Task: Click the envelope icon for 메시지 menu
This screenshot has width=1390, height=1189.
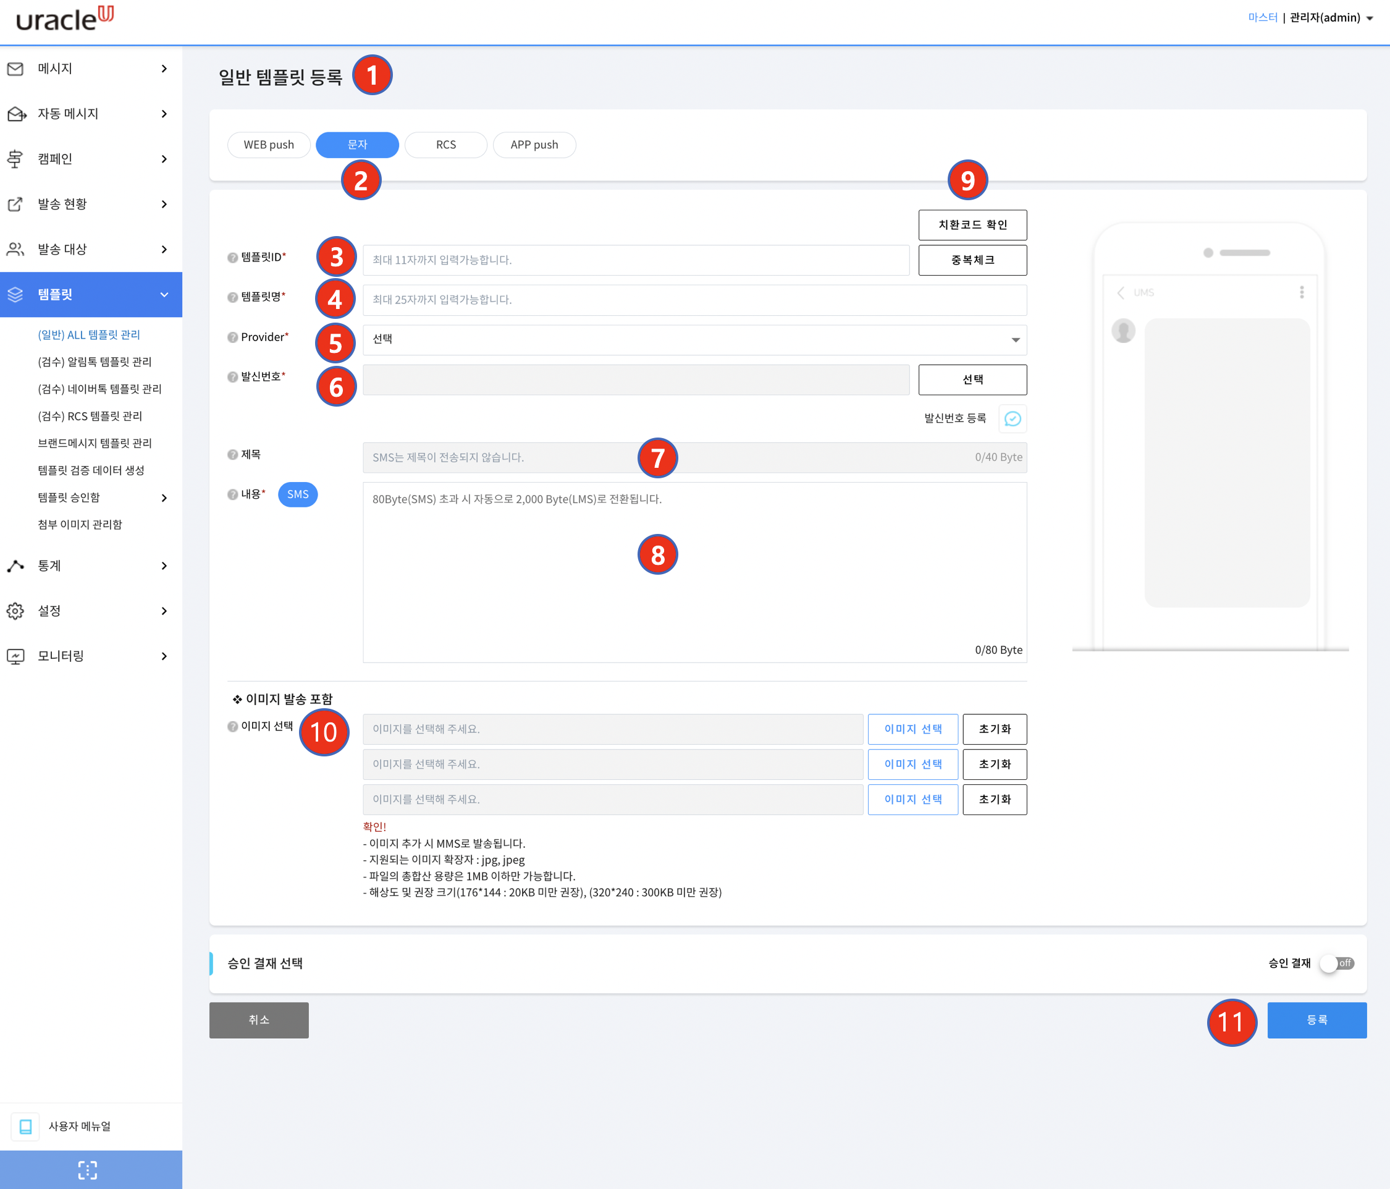Action: [15, 69]
